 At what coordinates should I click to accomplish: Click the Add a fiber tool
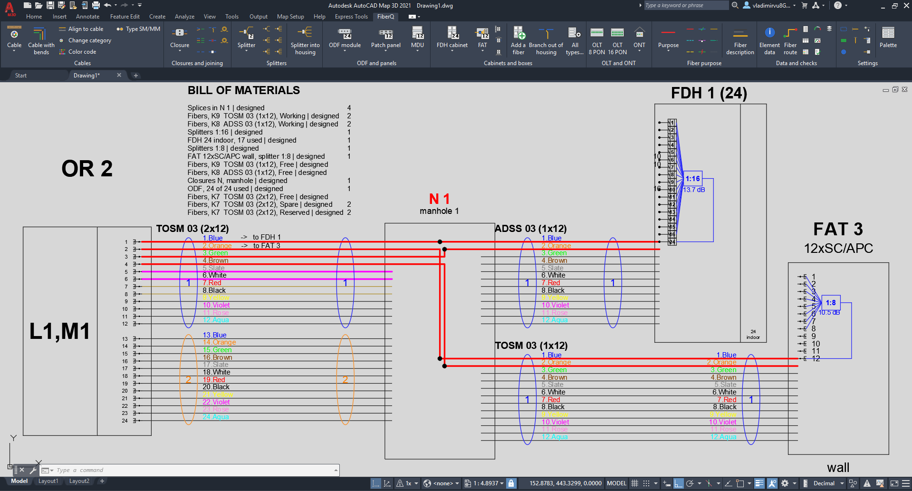[x=518, y=40]
